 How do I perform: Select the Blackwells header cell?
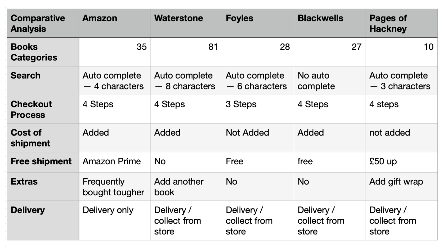click(330, 23)
